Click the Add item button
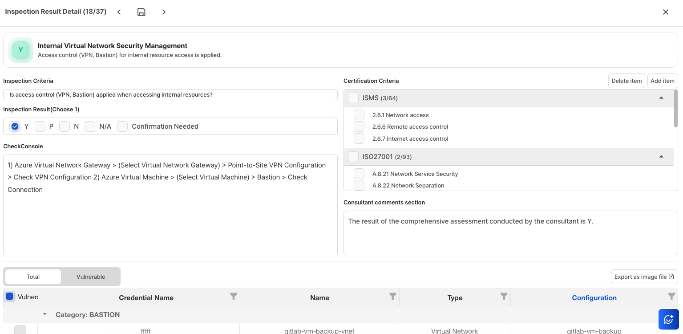This screenshot has width=683, height=334. pyautogui.click(x=662, y=81)
